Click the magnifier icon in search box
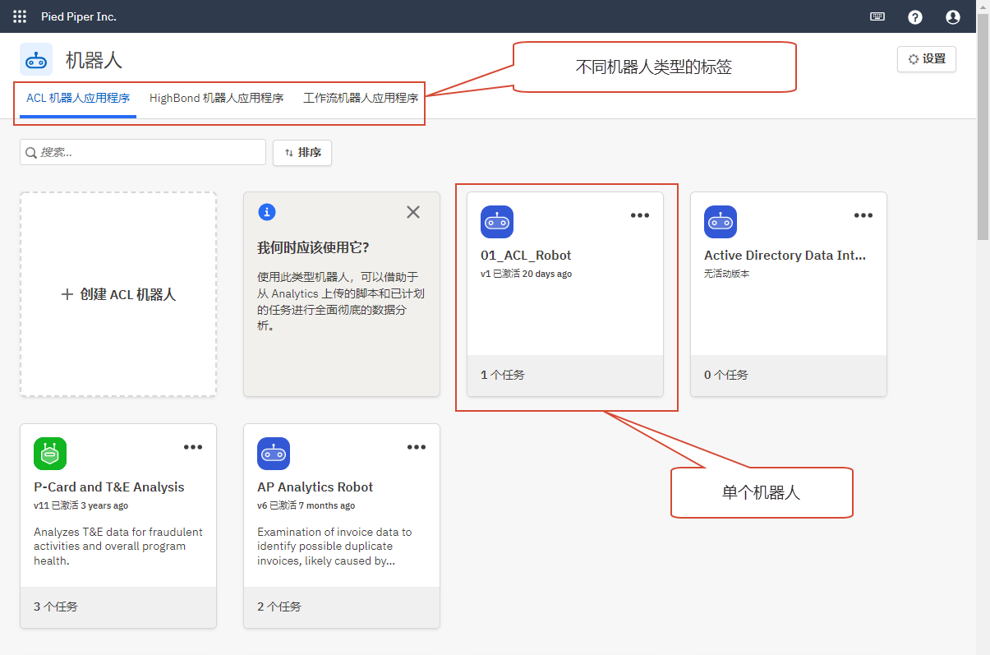The width and height of the screenshot is (990, 655). coord(31,153)
